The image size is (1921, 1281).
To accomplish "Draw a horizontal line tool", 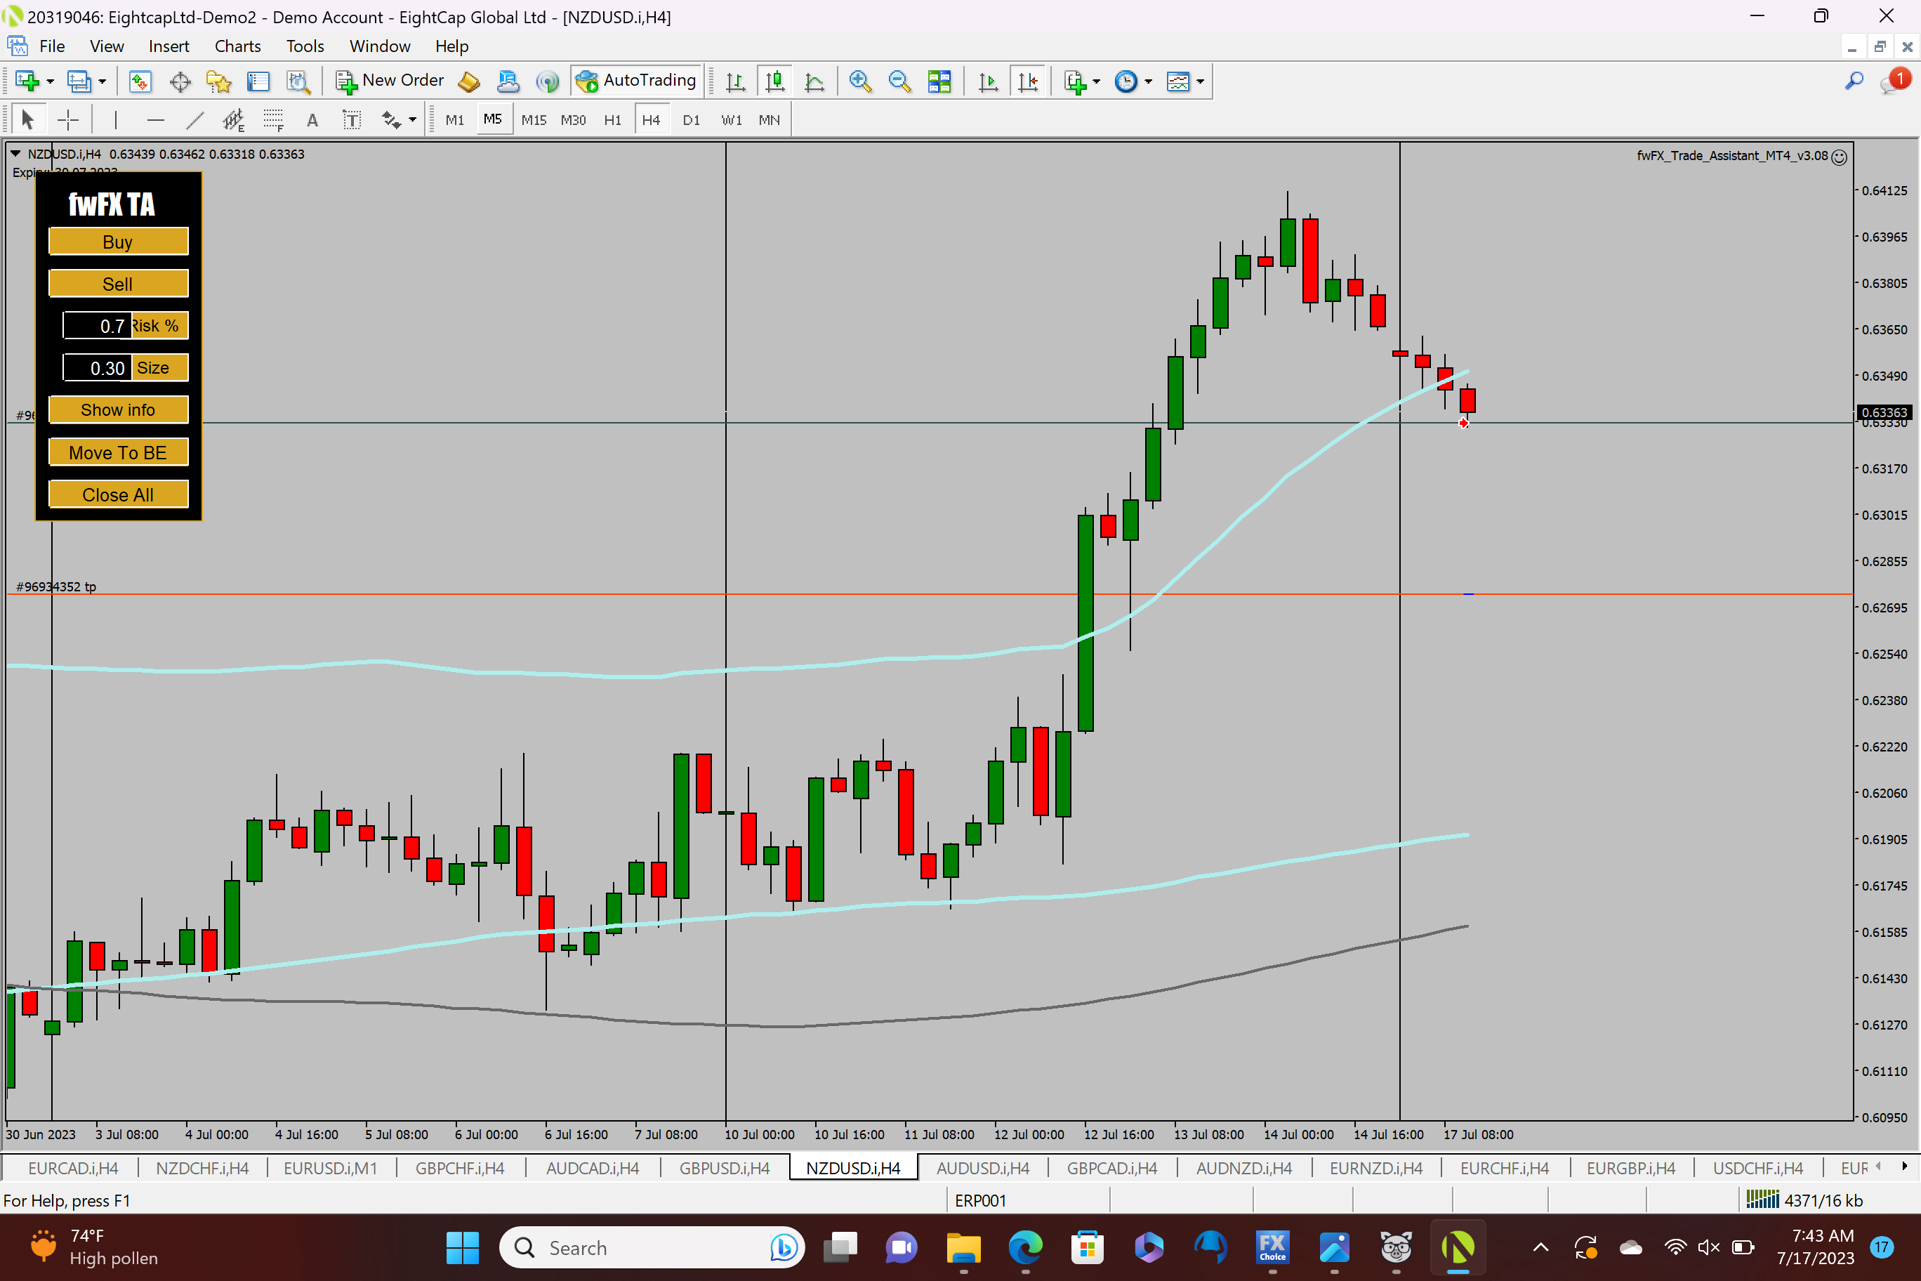I will pyautogui.click(x=155, y=120).
